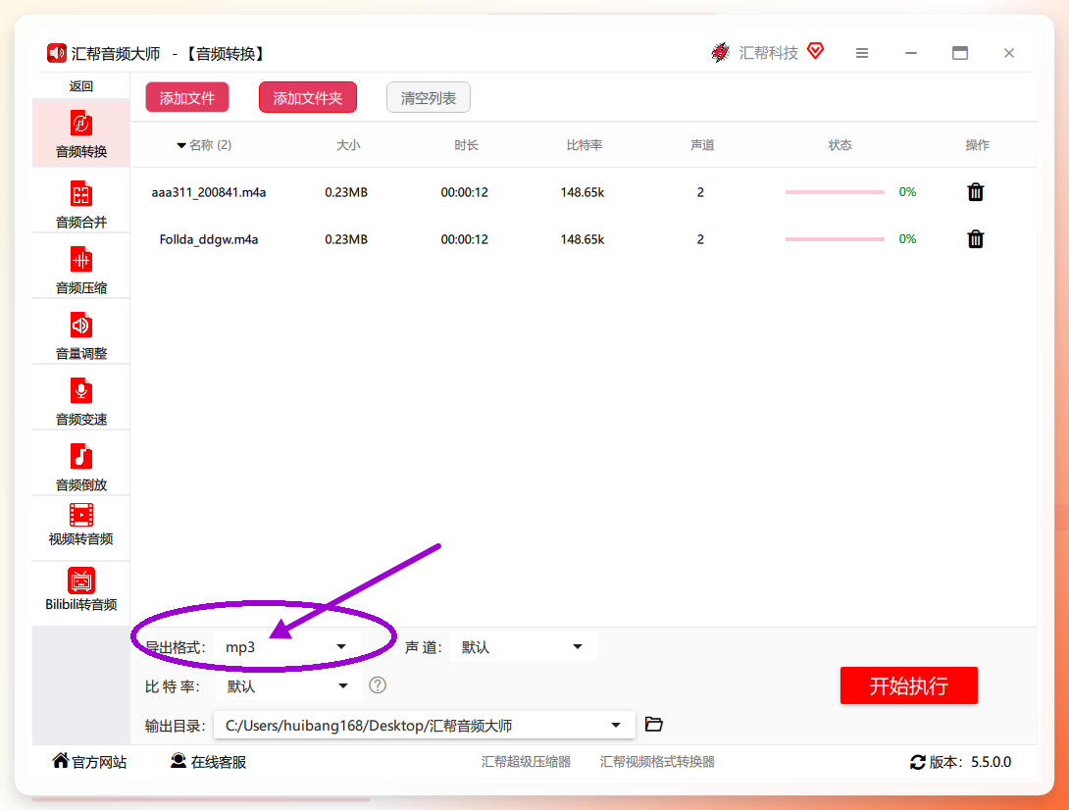Image resolution: width=1069 pixels, height=810 pixels.
Task: Click version text 5.5.0.0
Action: [x=992, y=762]
